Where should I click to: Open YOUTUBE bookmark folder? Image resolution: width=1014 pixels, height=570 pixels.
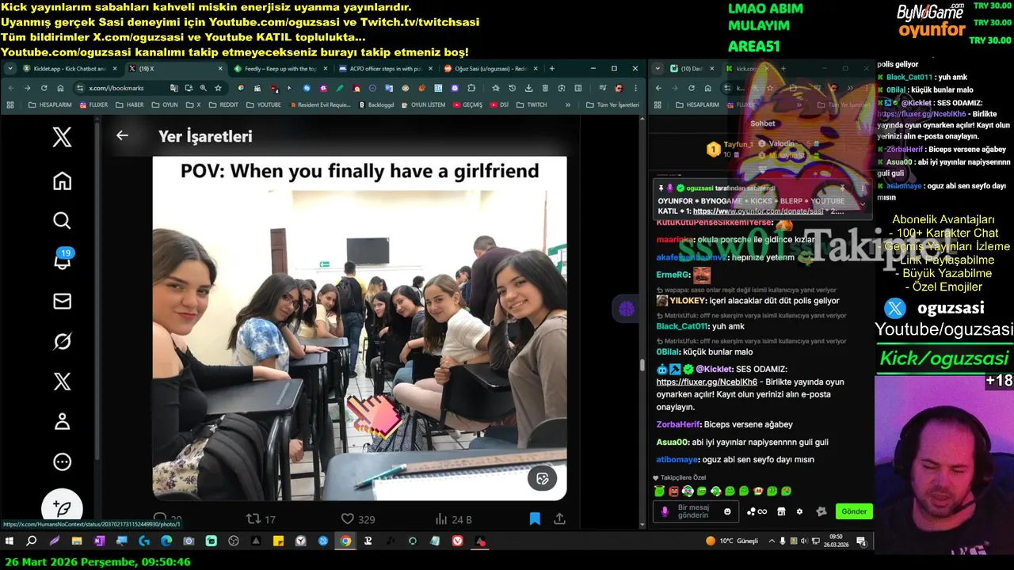[263, 104]
